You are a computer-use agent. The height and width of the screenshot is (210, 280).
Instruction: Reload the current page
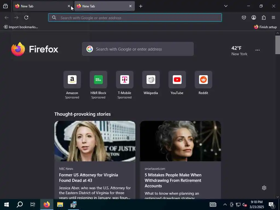(26, 17)
